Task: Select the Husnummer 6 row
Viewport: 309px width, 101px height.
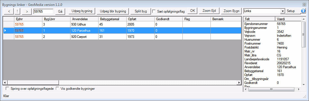Action: click(x=273, y=40)
